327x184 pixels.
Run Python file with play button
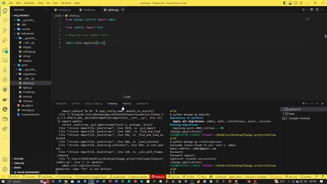(303, 10)
